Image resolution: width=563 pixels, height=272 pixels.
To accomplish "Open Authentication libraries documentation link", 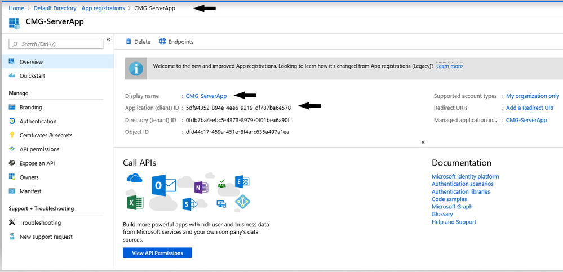I will click(x=460, y=191).
